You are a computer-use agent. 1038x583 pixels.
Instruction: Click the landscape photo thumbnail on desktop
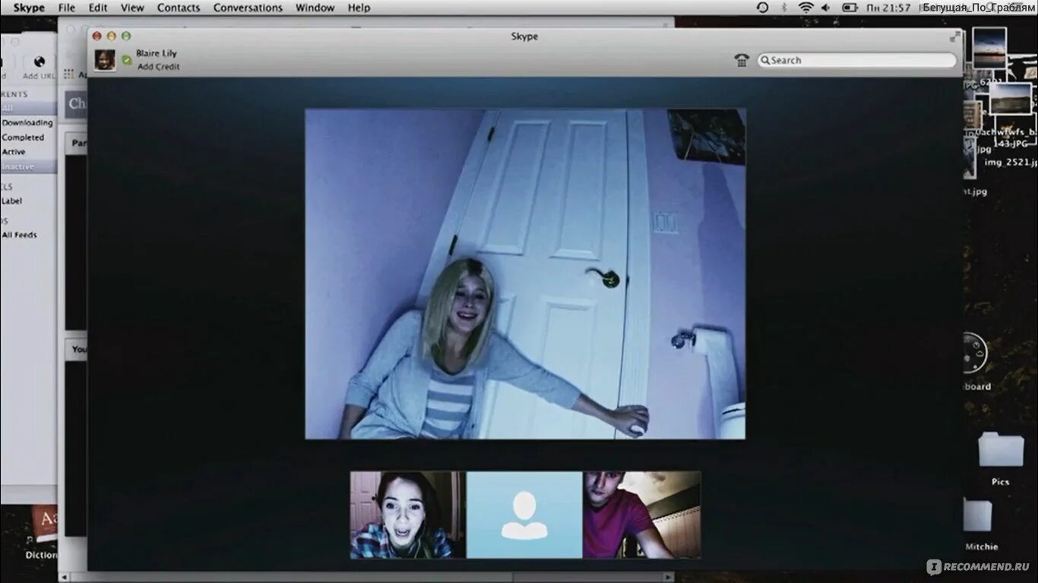point(1011,99)
